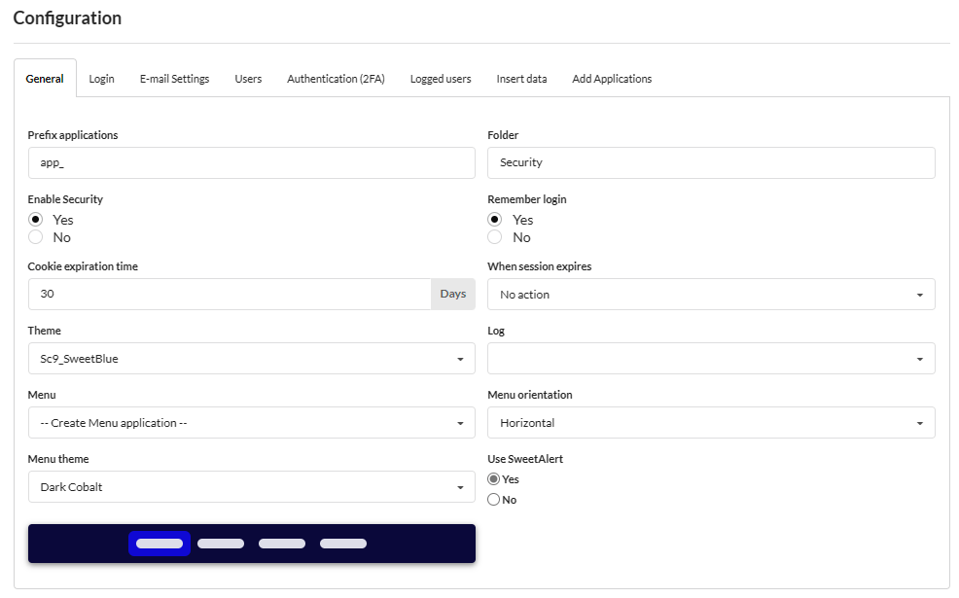Open the E-mail Settings tab
Viewport: 959px width, 598px height.
point(174,79)
